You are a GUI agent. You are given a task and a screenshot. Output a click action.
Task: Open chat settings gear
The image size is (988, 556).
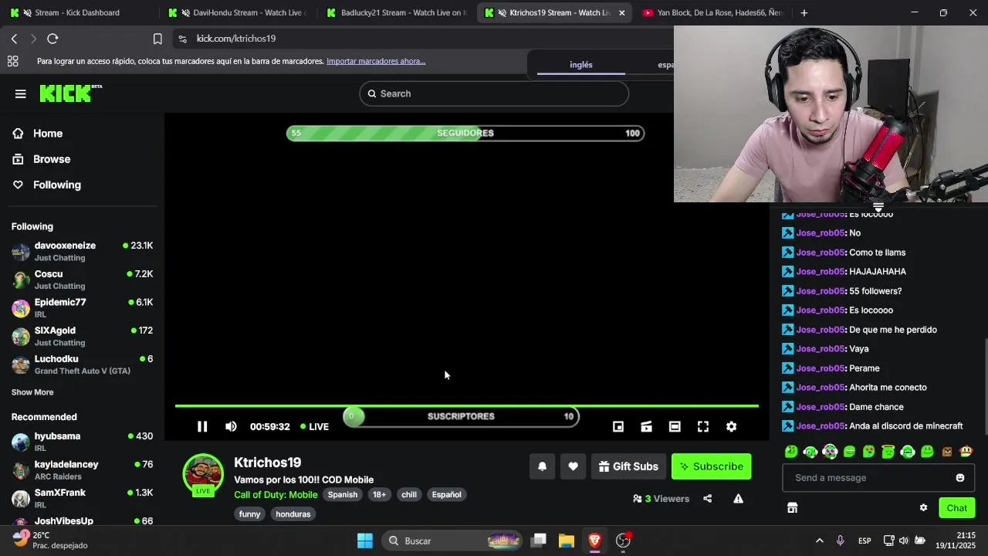[x=923, y=507]
